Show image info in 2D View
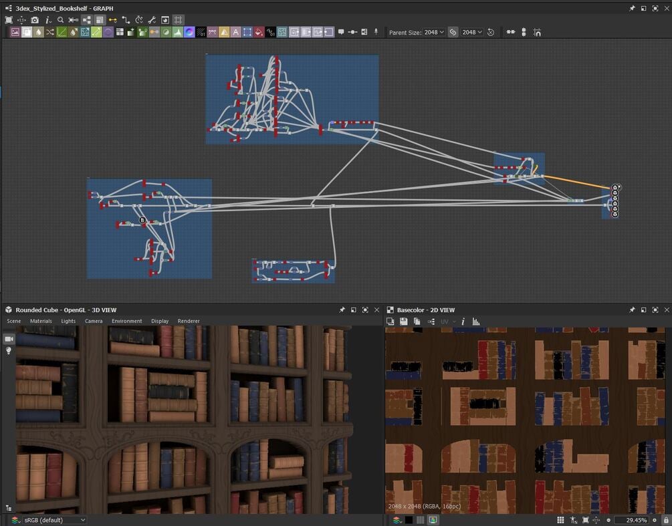Viewport: 672px width, 526px height. [x=463, y=321]
